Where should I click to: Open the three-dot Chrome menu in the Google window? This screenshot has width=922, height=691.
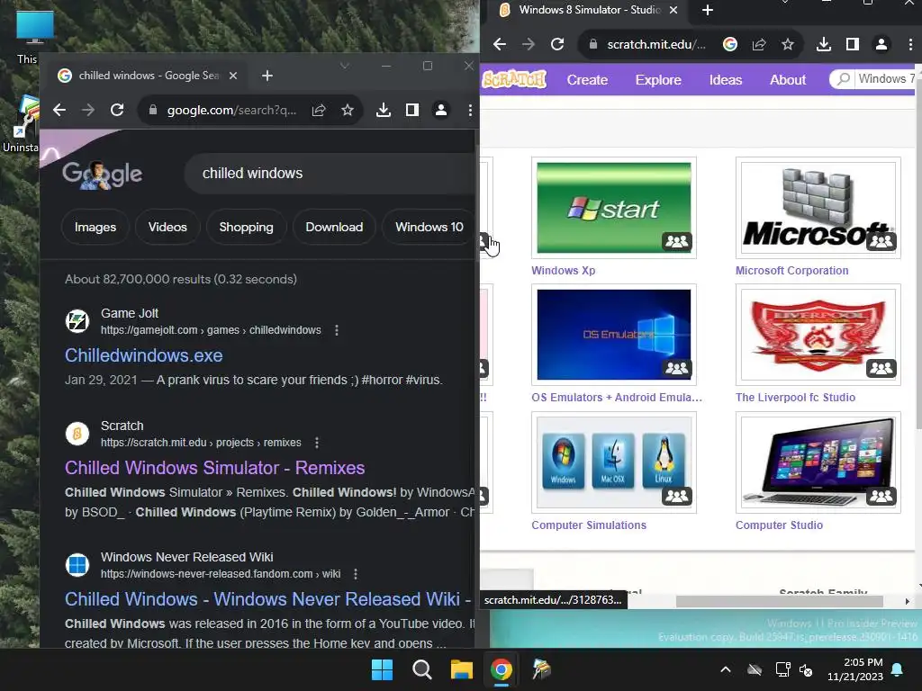tap(470, 110)
